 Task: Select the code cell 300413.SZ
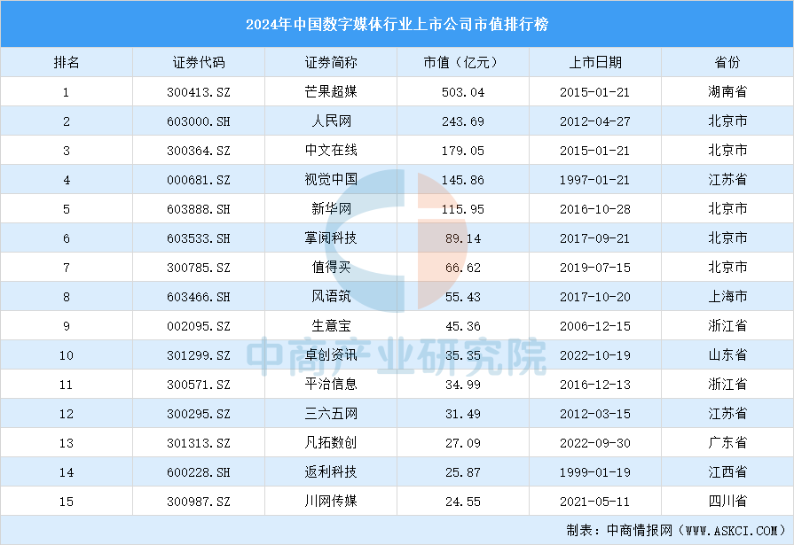[x=199, y=92]
